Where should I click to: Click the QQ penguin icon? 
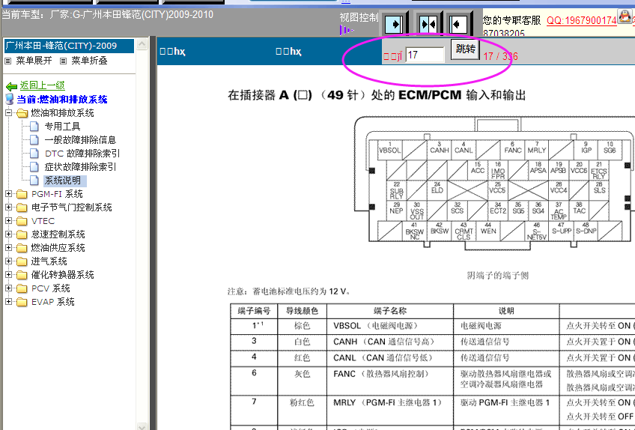point(625,16)
